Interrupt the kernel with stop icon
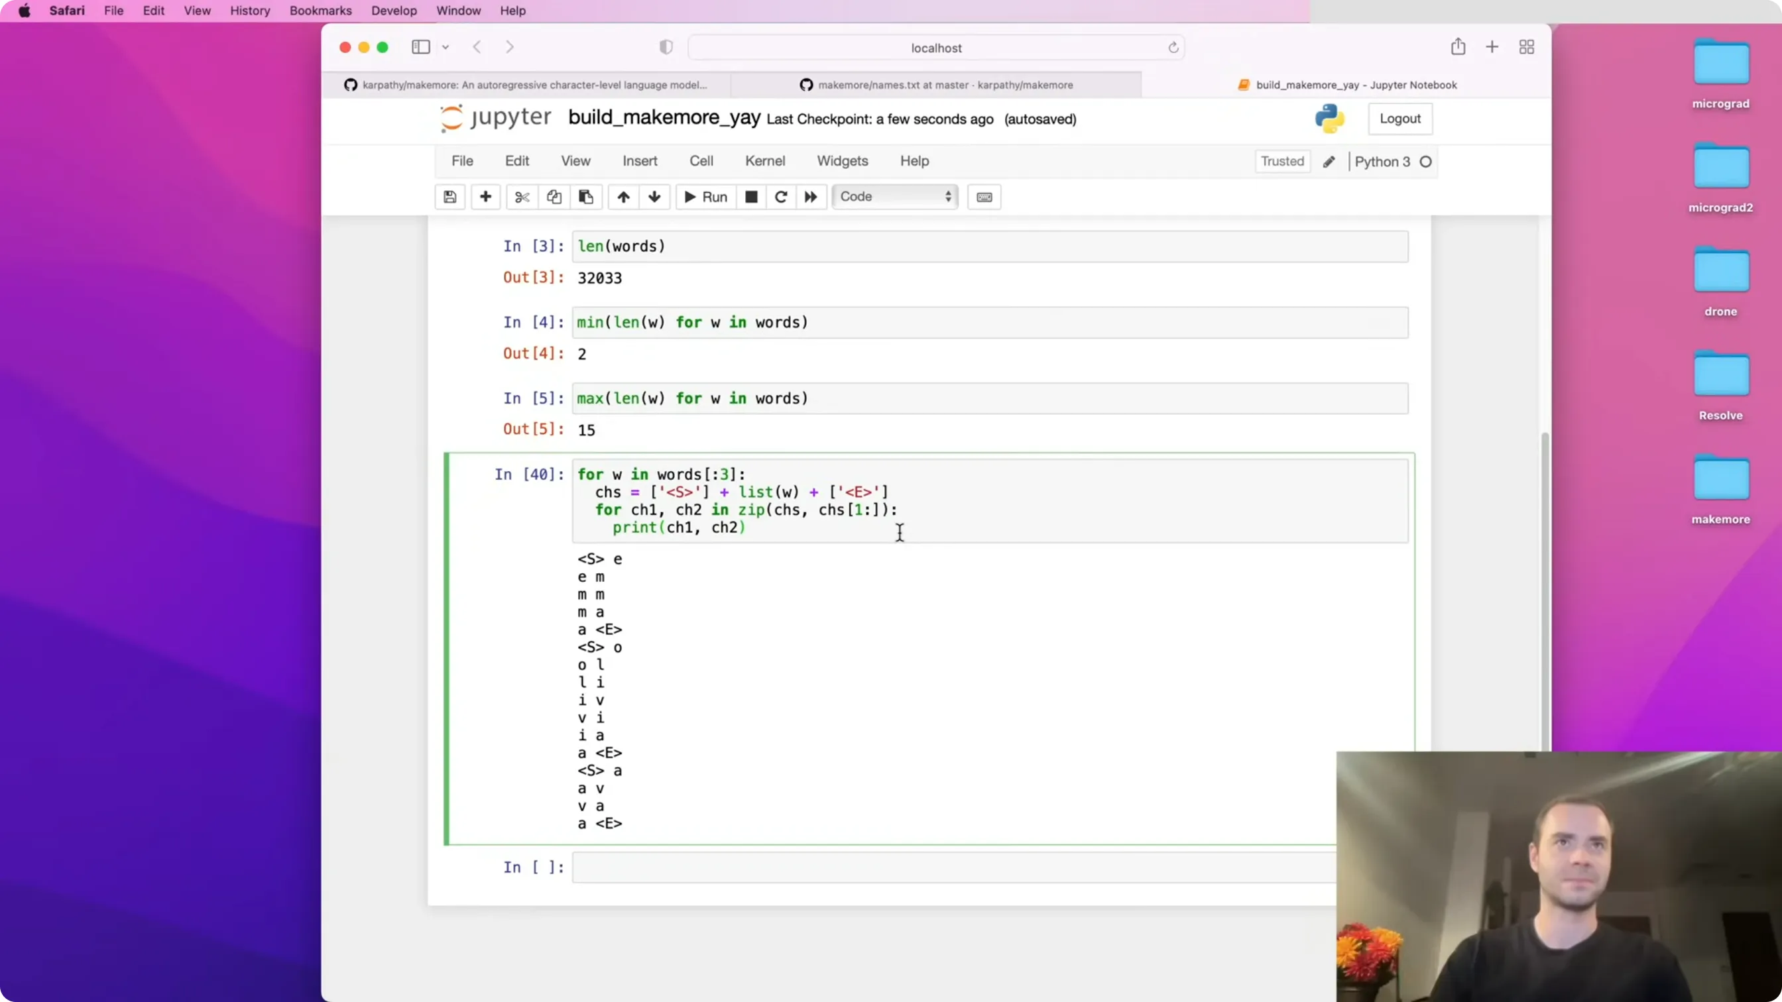Screen dimensions: 1782x1002 751,197
